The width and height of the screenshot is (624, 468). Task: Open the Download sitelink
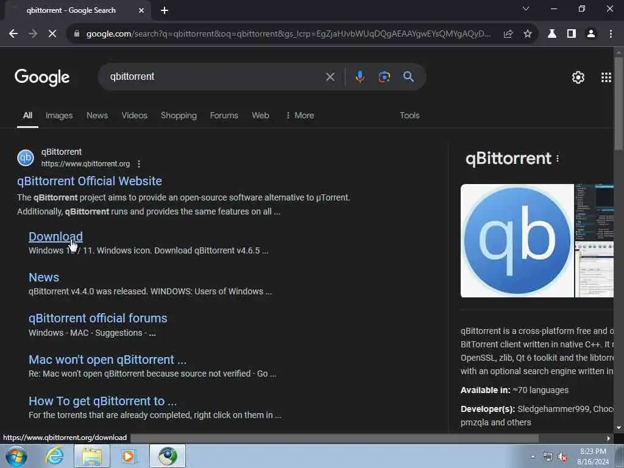point(55,236)
